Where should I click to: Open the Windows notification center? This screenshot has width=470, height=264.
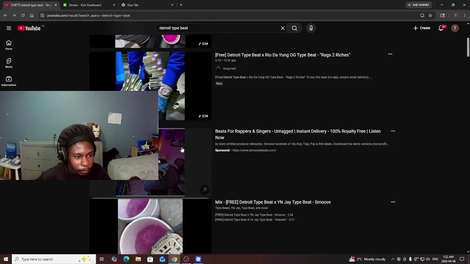tap(462, 259)
